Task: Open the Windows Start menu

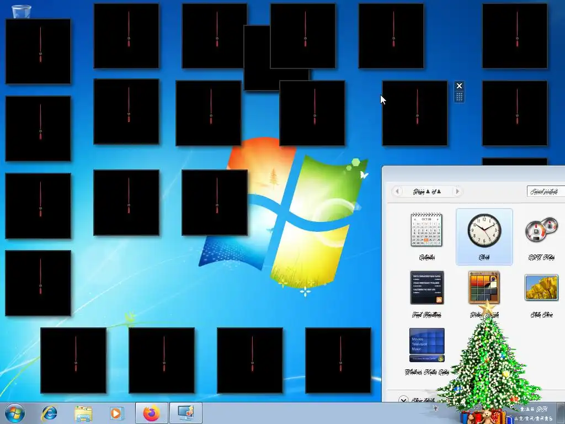Action: point(15,413)
